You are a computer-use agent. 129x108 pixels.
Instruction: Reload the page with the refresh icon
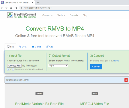[11, 8]
